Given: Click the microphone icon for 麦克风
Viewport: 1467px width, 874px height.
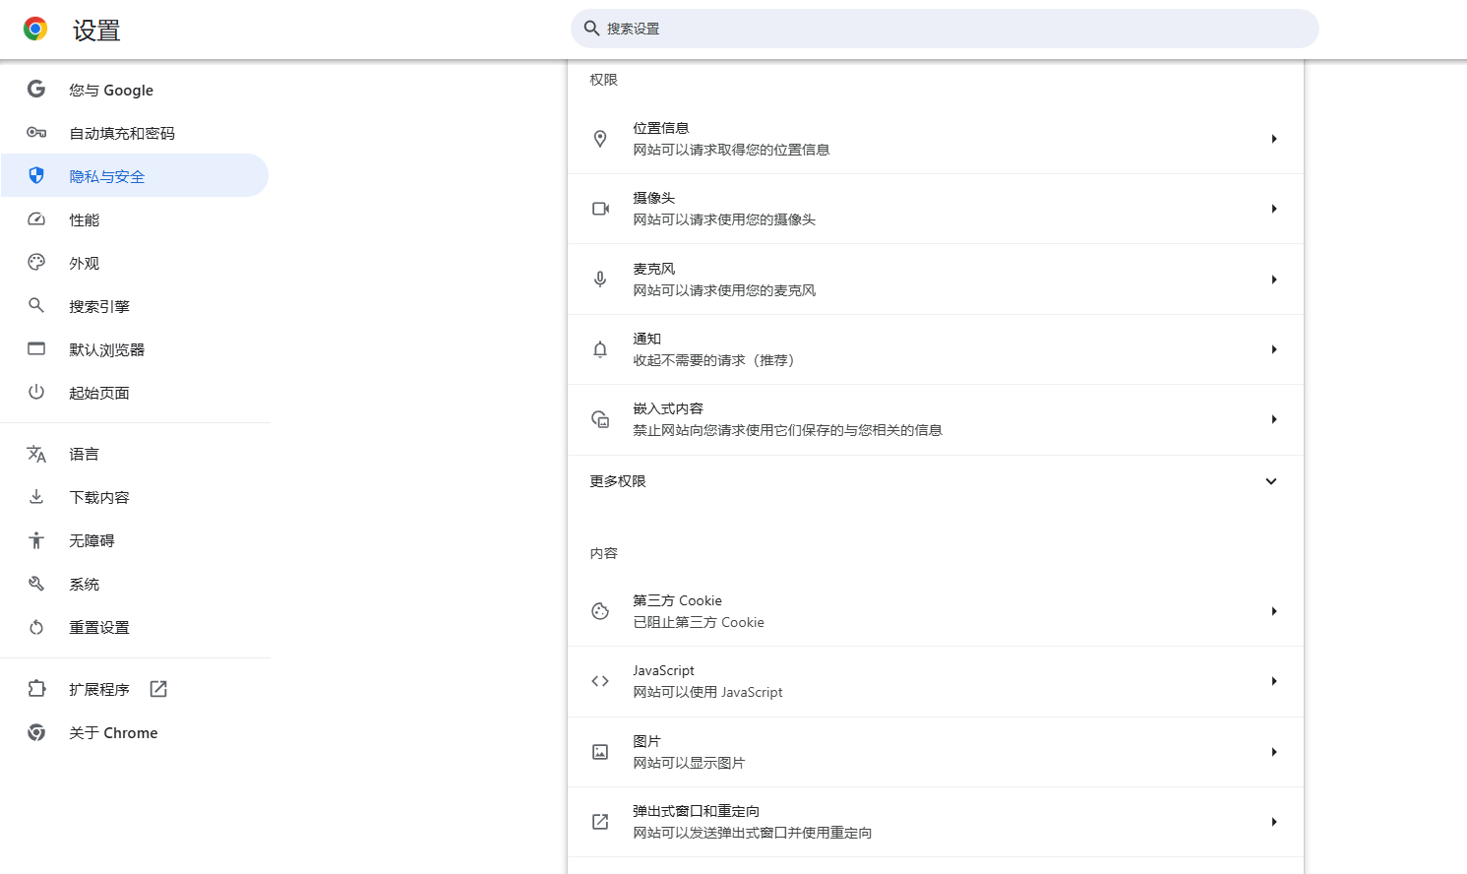Looking at the screenshot, I should pyautogui.click(x=600, y=280).
